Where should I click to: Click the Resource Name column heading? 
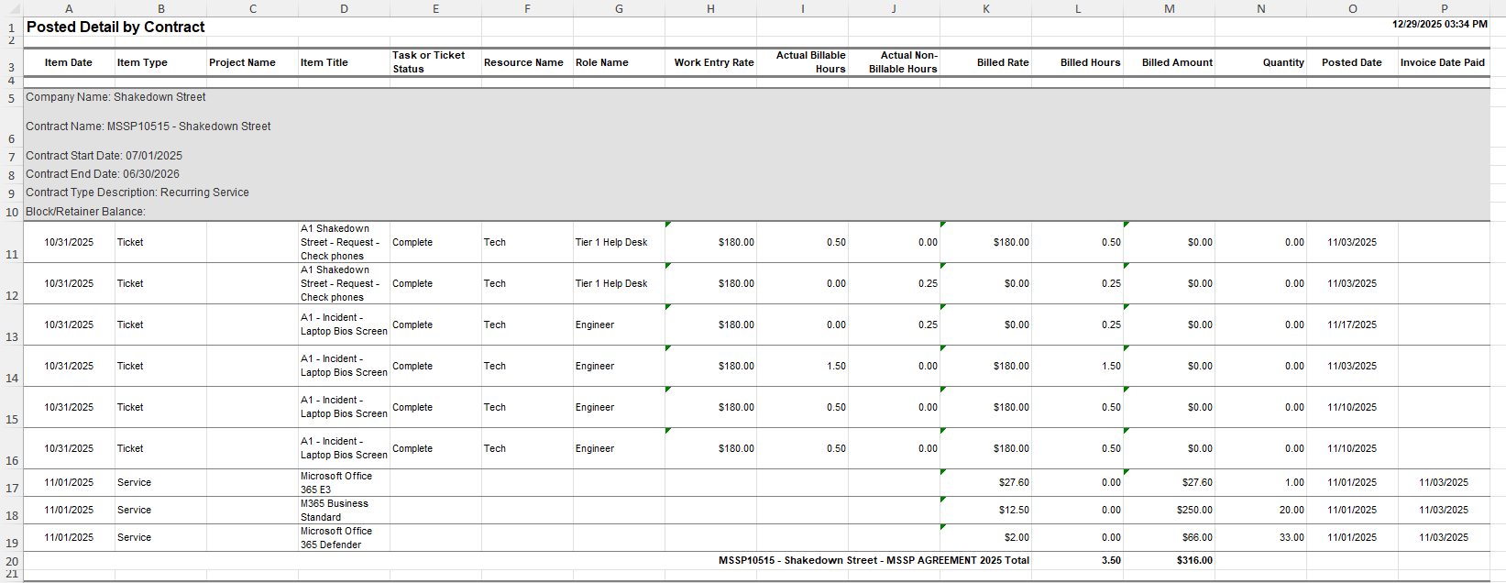point(523,62)
